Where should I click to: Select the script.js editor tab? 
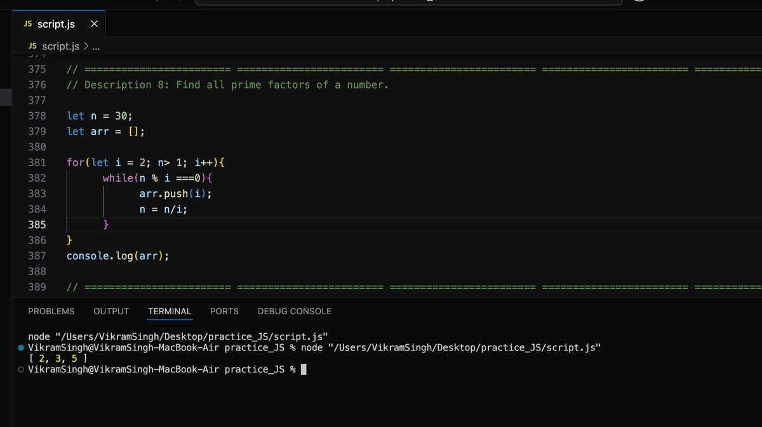[x=60, y=24]
